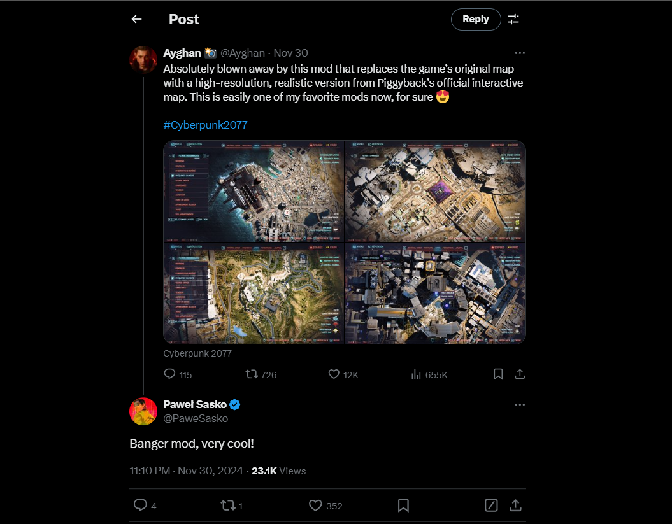672x524 pixels.
Task: Click the back arrow icon
Action: (136, 19)
